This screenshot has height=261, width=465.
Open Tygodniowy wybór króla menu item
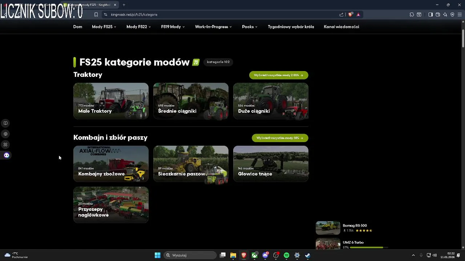[x=291, y=27]
